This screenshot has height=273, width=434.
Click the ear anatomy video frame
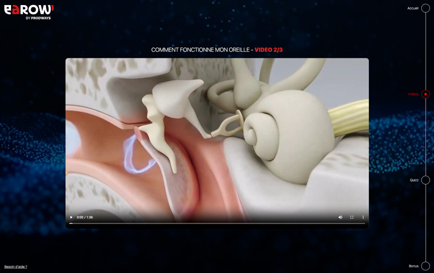pos(217,133)
